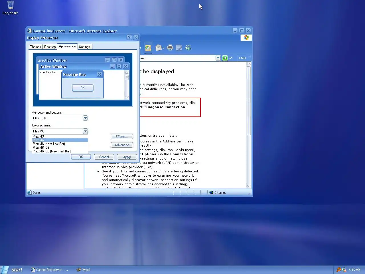365x274 pixels.
Task: Click the Print toolbar icon
Action: 170,48
